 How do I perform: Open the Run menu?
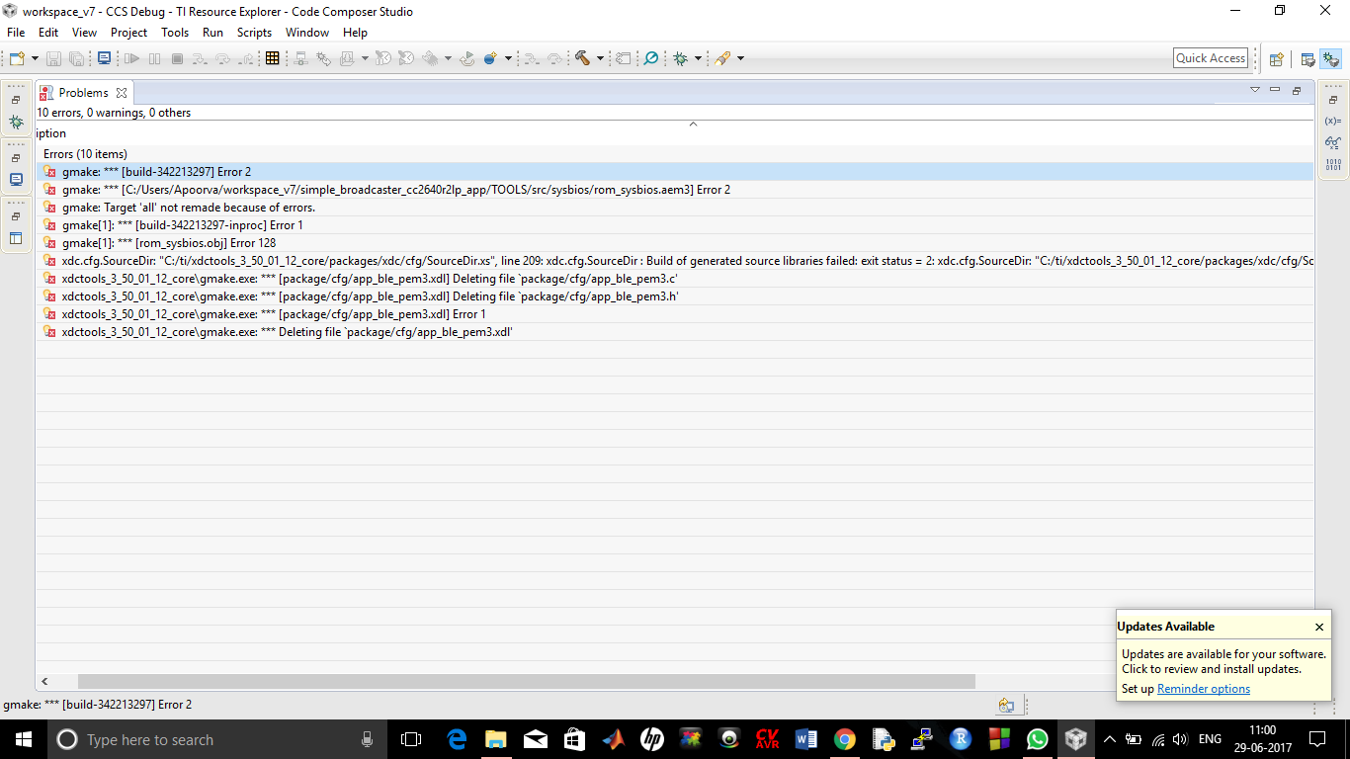tap(212, 33)
